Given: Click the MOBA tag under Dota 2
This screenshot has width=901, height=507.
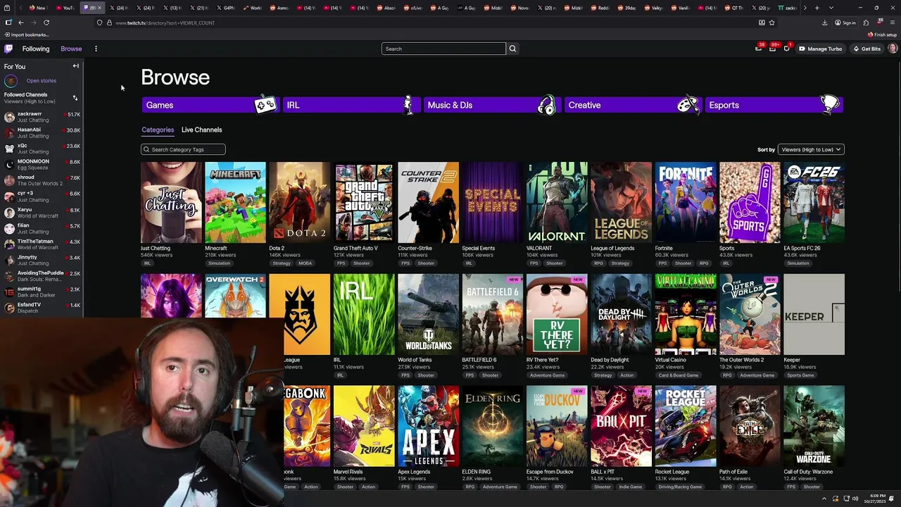Looking at the screenshot, I should [305, 263].
